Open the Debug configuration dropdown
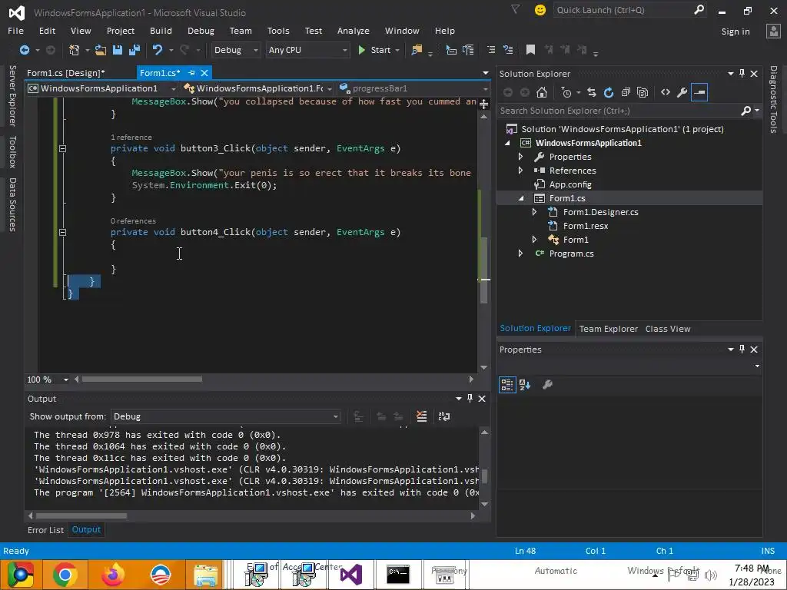Image resolution: width=787 pixels, height=590 pixels. tap(235, 50)
